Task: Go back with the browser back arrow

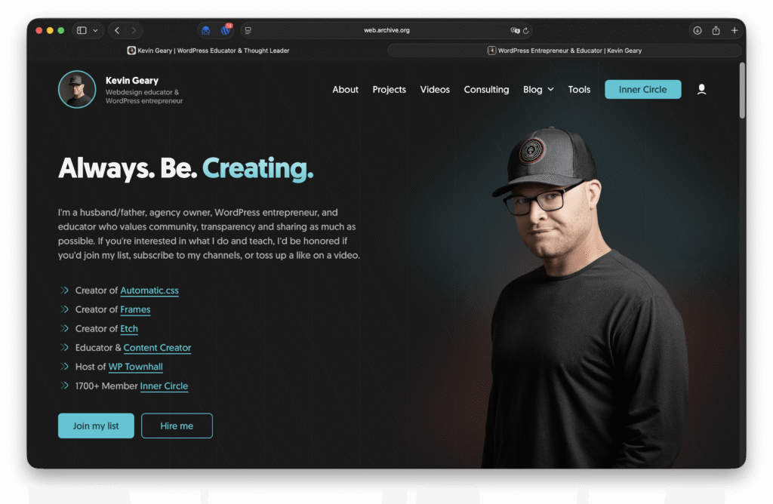Action: click(x=117, y=30)
